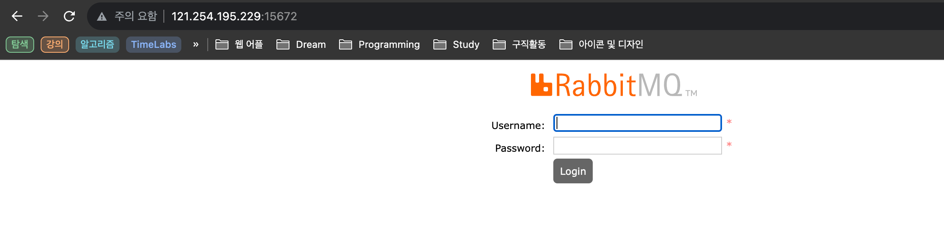Open the 탐색 tab group
The image size is (944, 245).
pyautogui.click(x=20, y=45)
